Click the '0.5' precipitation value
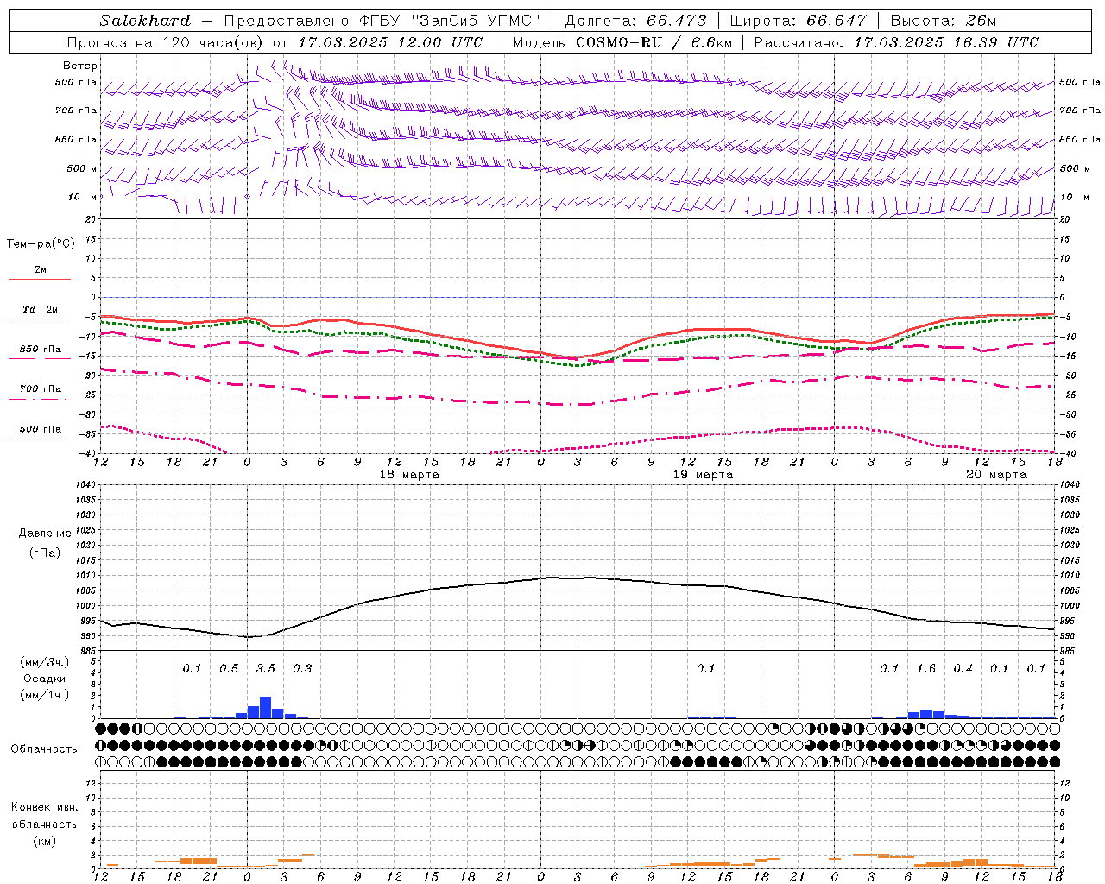1105x884 pixels. pyautogui.click(x=229, y=669)
